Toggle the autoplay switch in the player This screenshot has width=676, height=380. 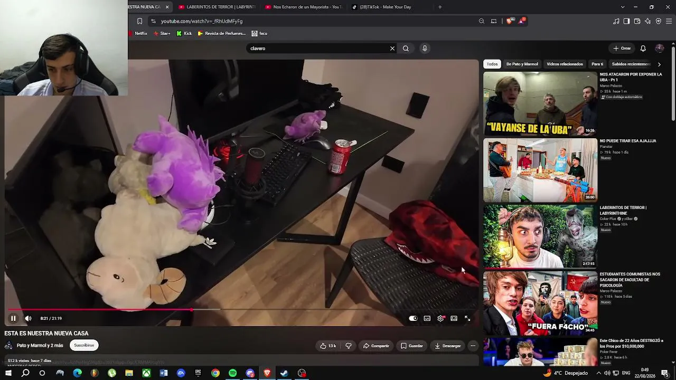pos(413,318)
